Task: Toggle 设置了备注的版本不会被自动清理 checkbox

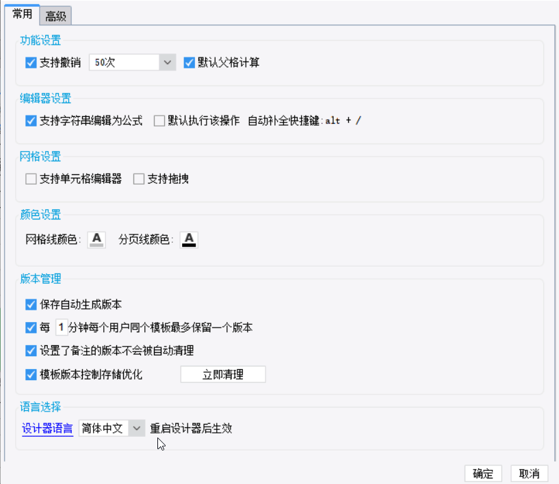Action: (31, 351)
